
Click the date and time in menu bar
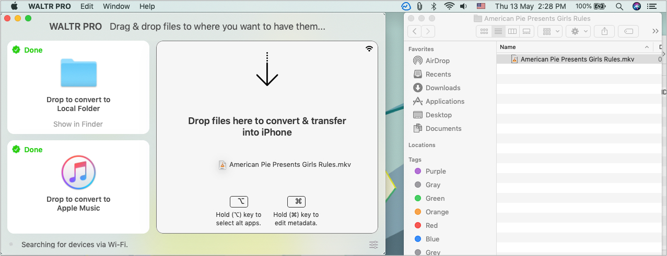point(531,6)
